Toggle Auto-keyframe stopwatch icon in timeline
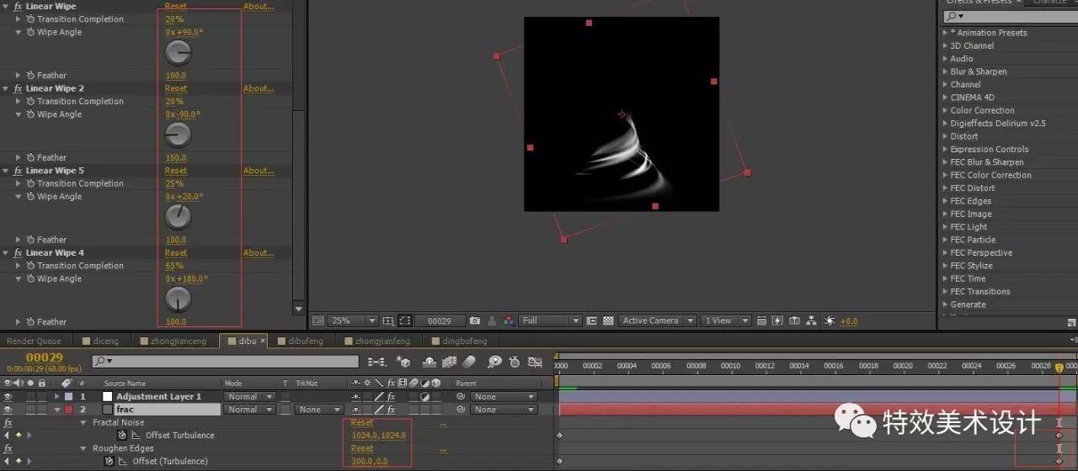Viewport: 1078px width, 471px height. click(x=515, y=362)
